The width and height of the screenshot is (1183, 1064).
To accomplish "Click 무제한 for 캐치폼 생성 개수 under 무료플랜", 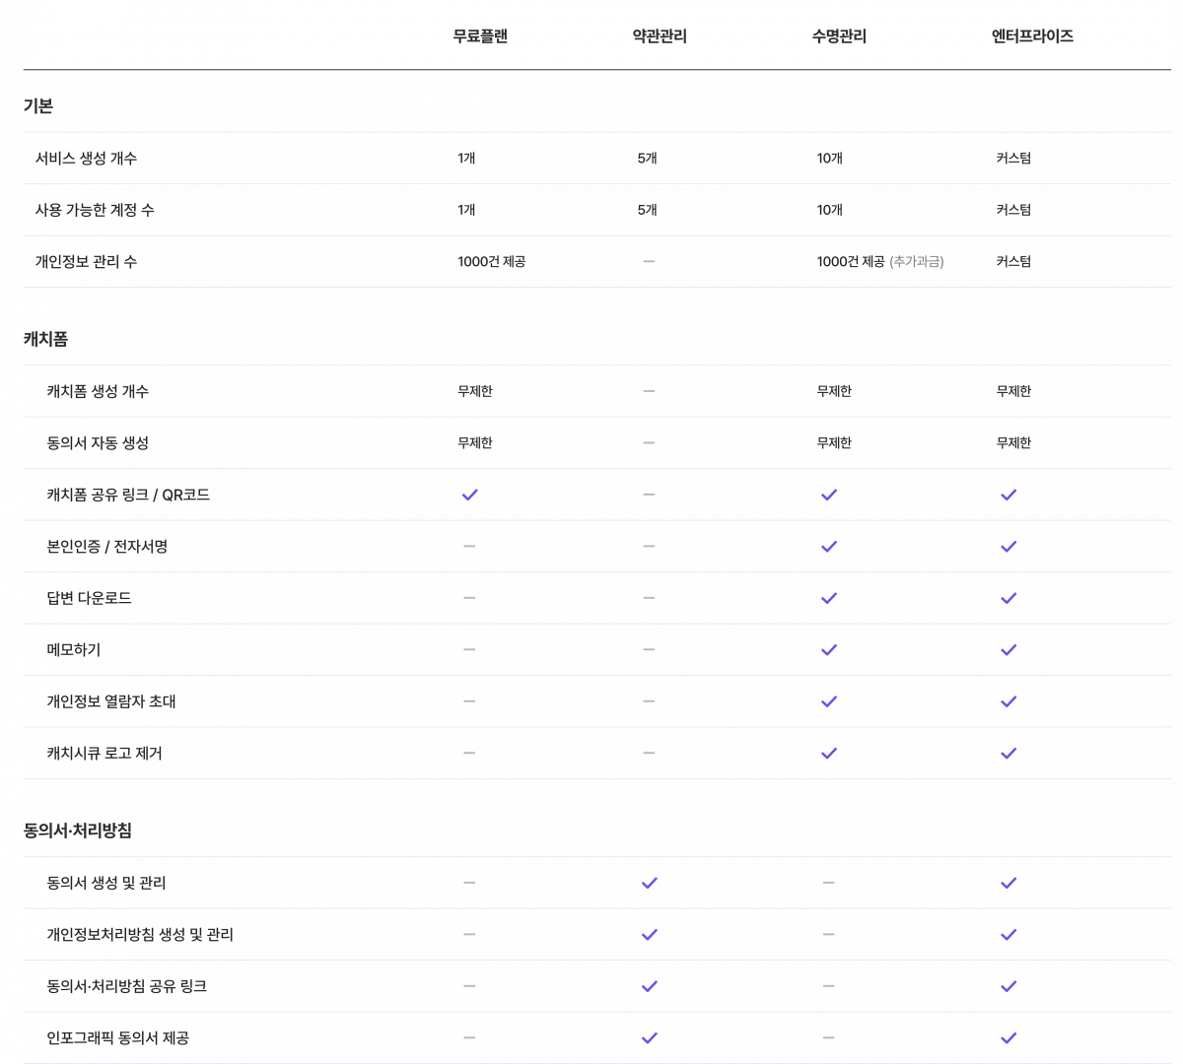I will click(475, 391).
